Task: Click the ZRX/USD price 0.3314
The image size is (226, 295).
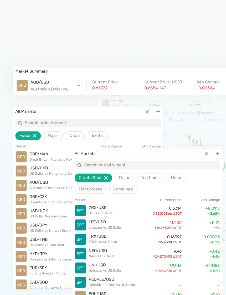Action: click(175, 208)
